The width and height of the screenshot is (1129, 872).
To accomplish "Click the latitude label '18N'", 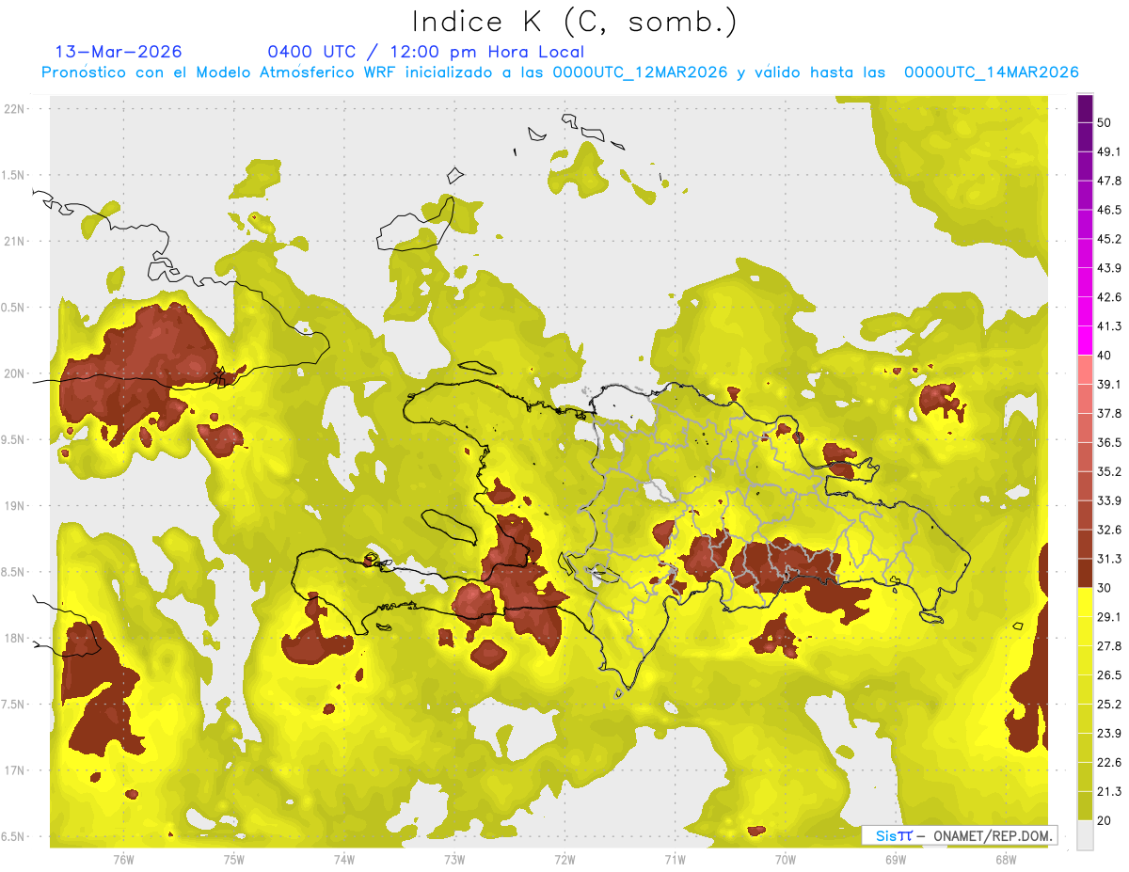I will [14, 639].
